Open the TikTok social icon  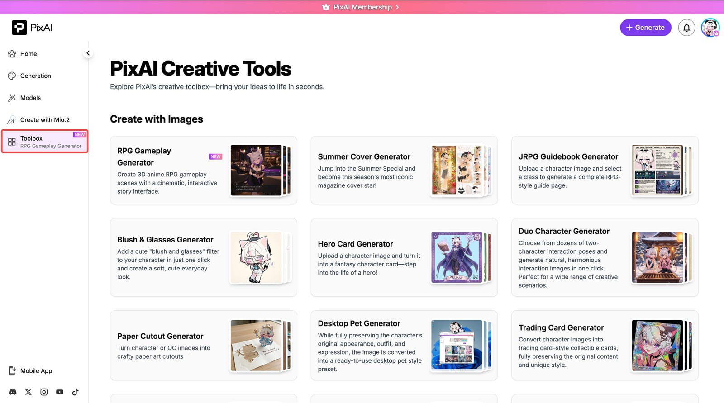click(x=75, y=392)
